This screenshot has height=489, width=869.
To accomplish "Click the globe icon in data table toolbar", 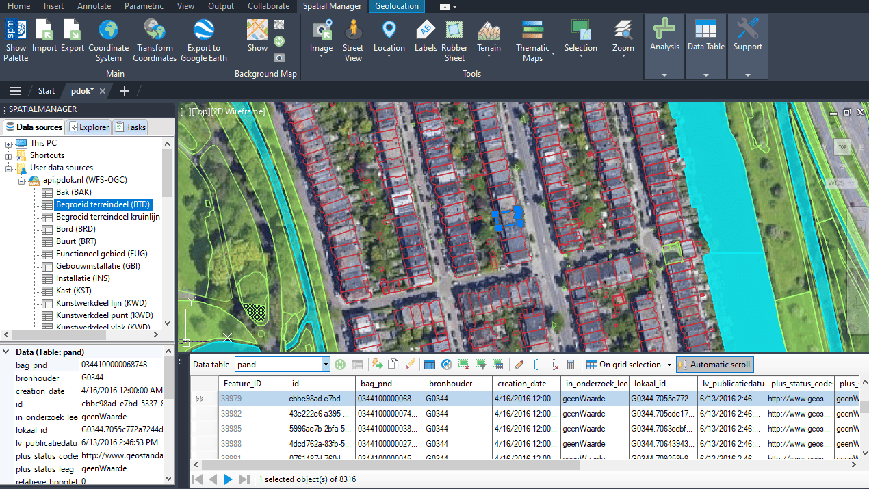I will 447,365.
